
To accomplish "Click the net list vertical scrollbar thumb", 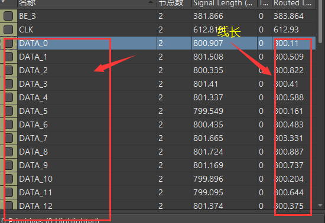I will coord(320,21).
